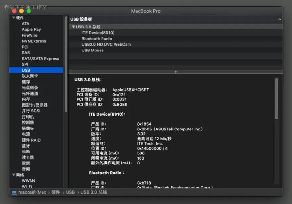Click ASUSTek Computer Inc. vendor text

178,129
